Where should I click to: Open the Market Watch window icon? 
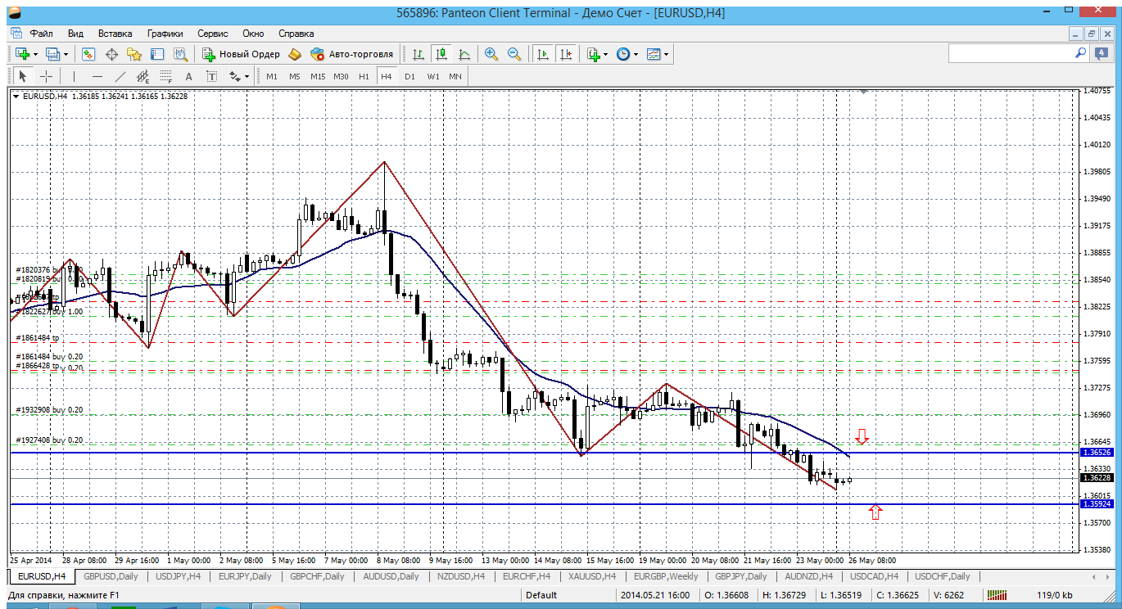[x=88, y=54]
